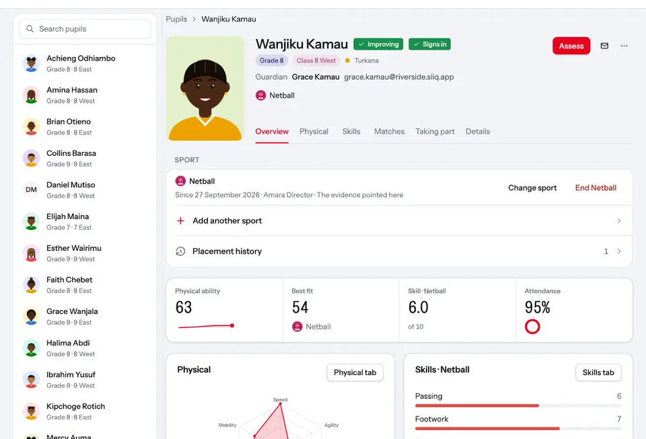Click the Netball icon in Sport card
Viewport: 646px width, 439px height.
click(180, 181)
